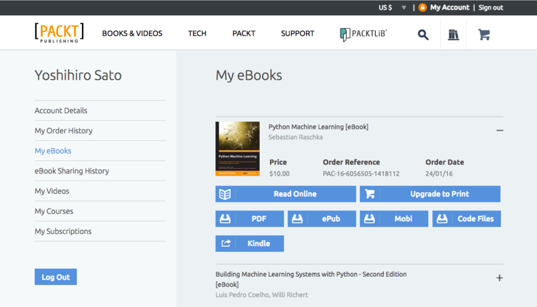Click authors Luis Pedro Coelho, Willi Richert
Screen dimensions: 537x307
262,295
